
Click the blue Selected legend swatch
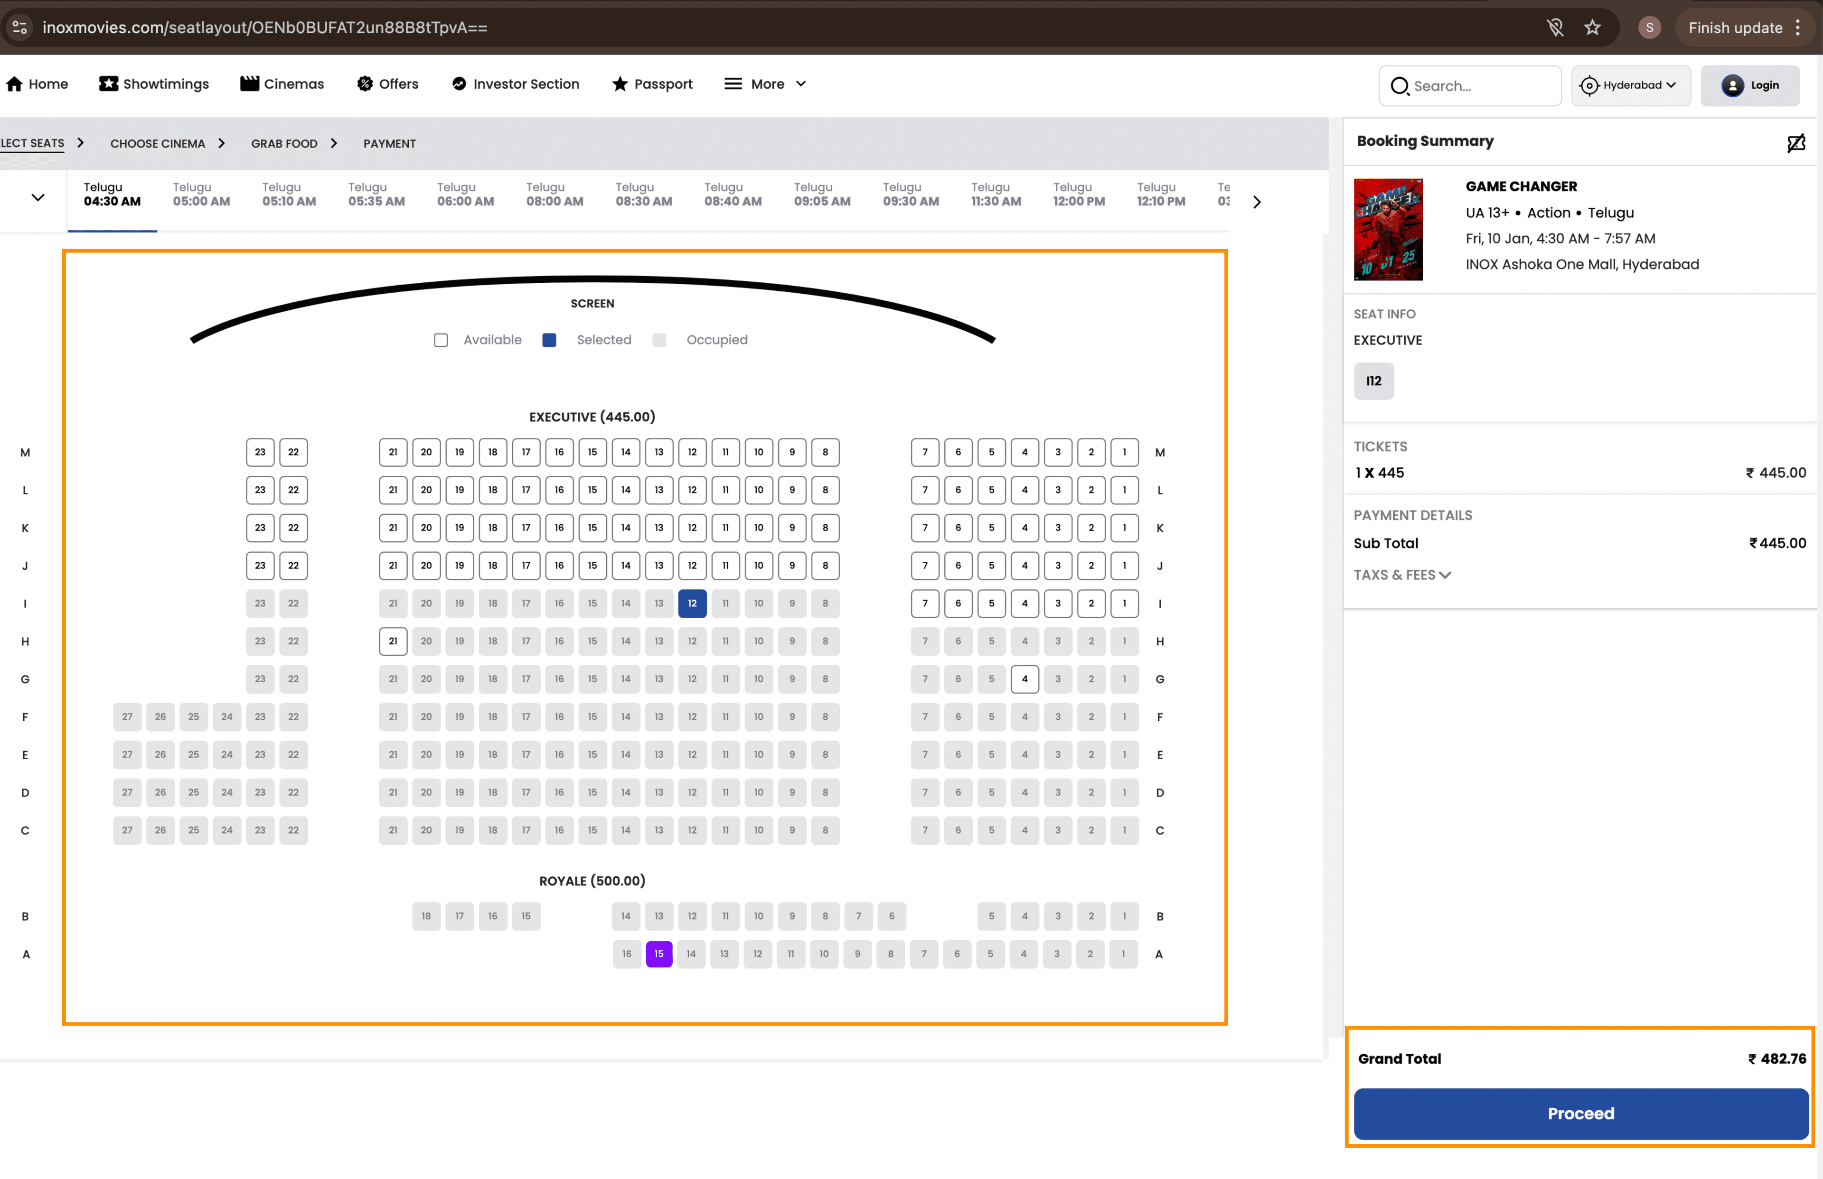coord(549,340)
